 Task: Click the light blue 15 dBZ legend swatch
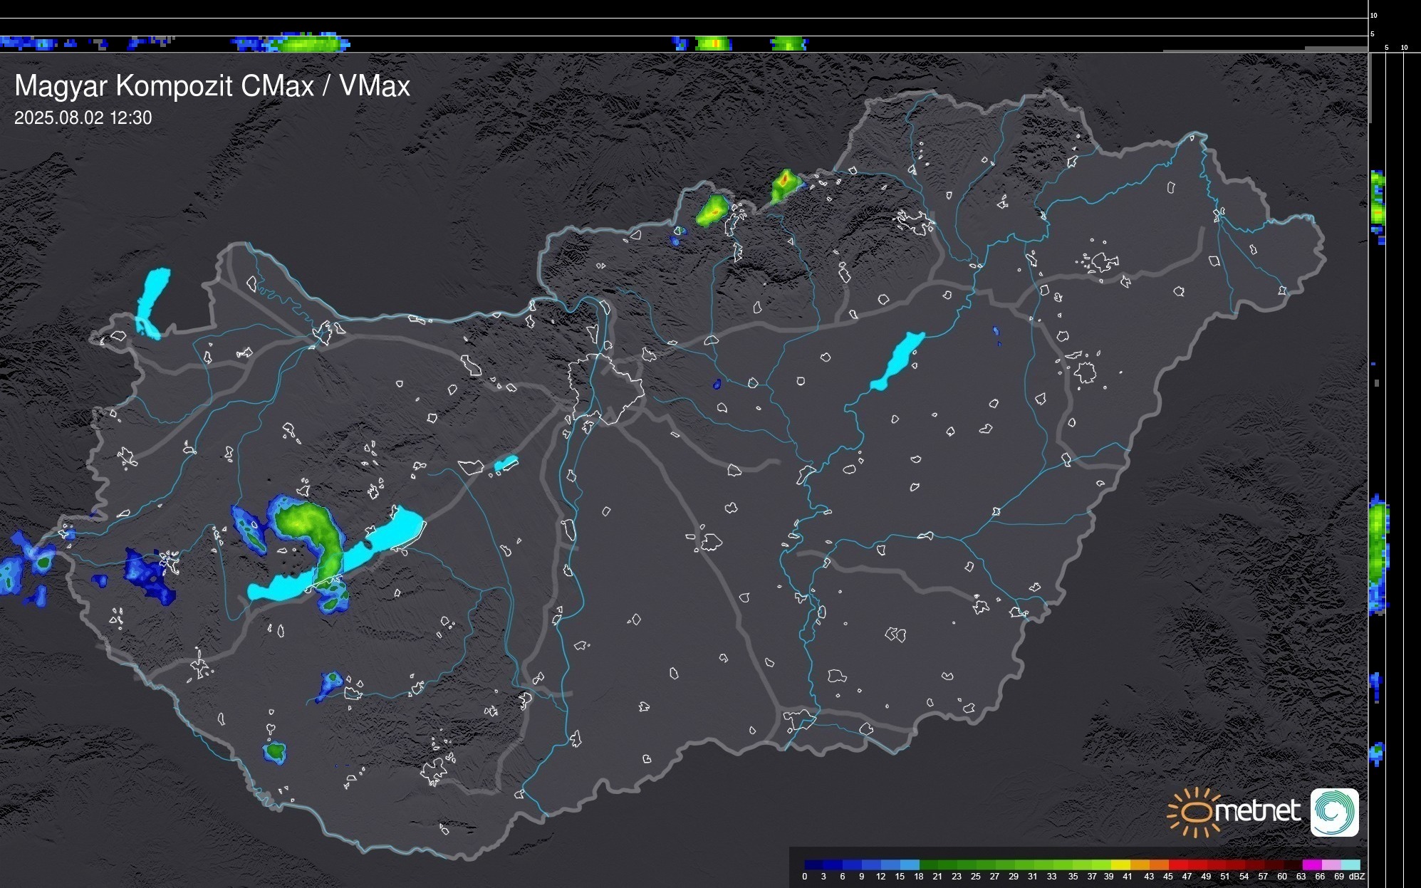tap(909, 865)
